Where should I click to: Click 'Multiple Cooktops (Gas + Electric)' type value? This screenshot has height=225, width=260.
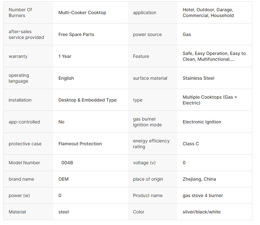click(x=210, y=100)
